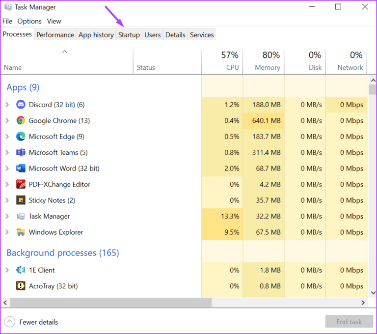Viewport: 377px width, 334px height.
Task: Expand the Microsoft Edge process group
Action: coord(7,137)
